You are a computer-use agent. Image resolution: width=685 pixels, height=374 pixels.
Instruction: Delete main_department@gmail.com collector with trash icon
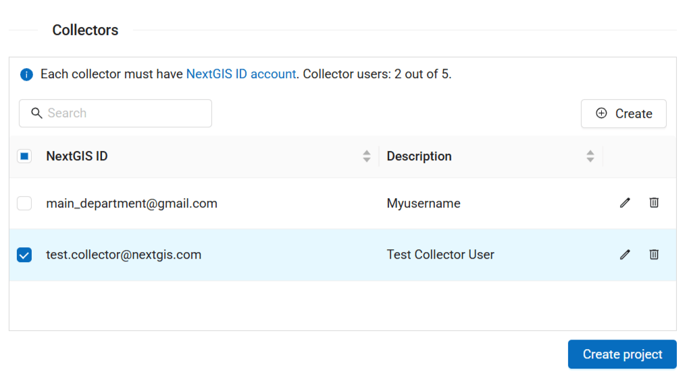point(654,203)
